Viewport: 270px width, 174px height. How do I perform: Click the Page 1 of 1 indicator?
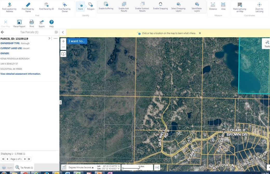point(16,159)
